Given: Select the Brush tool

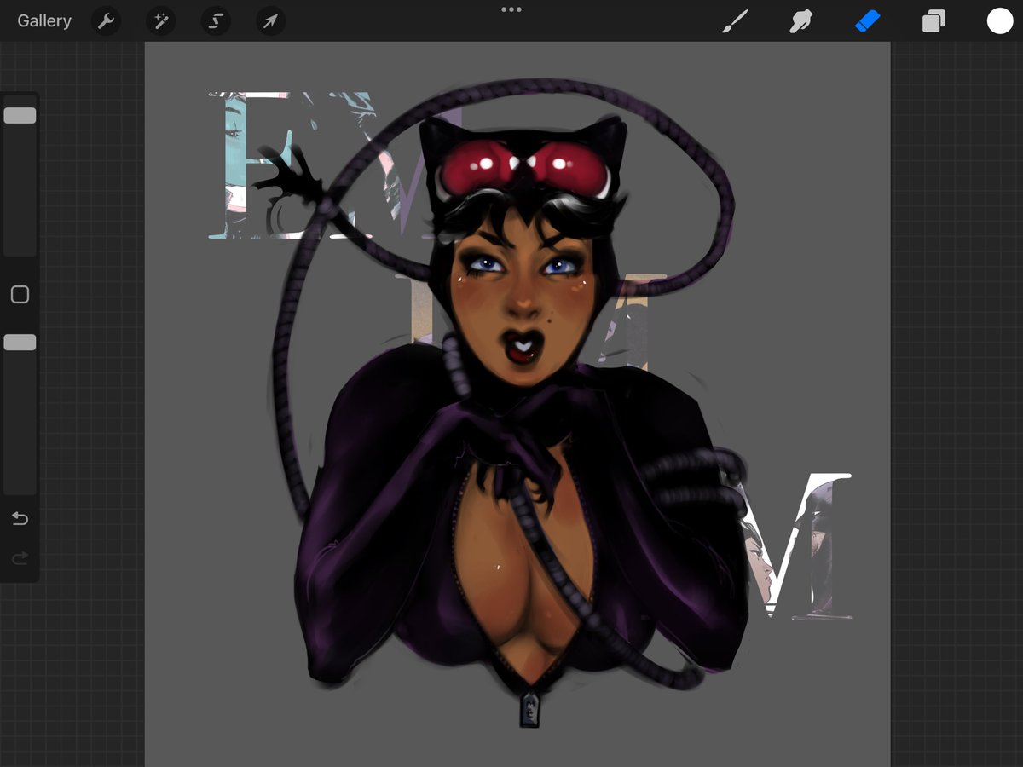Looking at the screenshot, I should pyautogui.click(x=733, y=21).
